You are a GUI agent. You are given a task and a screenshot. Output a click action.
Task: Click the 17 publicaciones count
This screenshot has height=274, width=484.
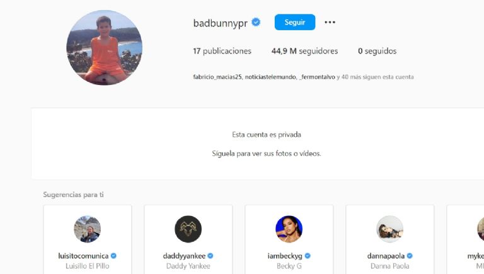[222, 51]
